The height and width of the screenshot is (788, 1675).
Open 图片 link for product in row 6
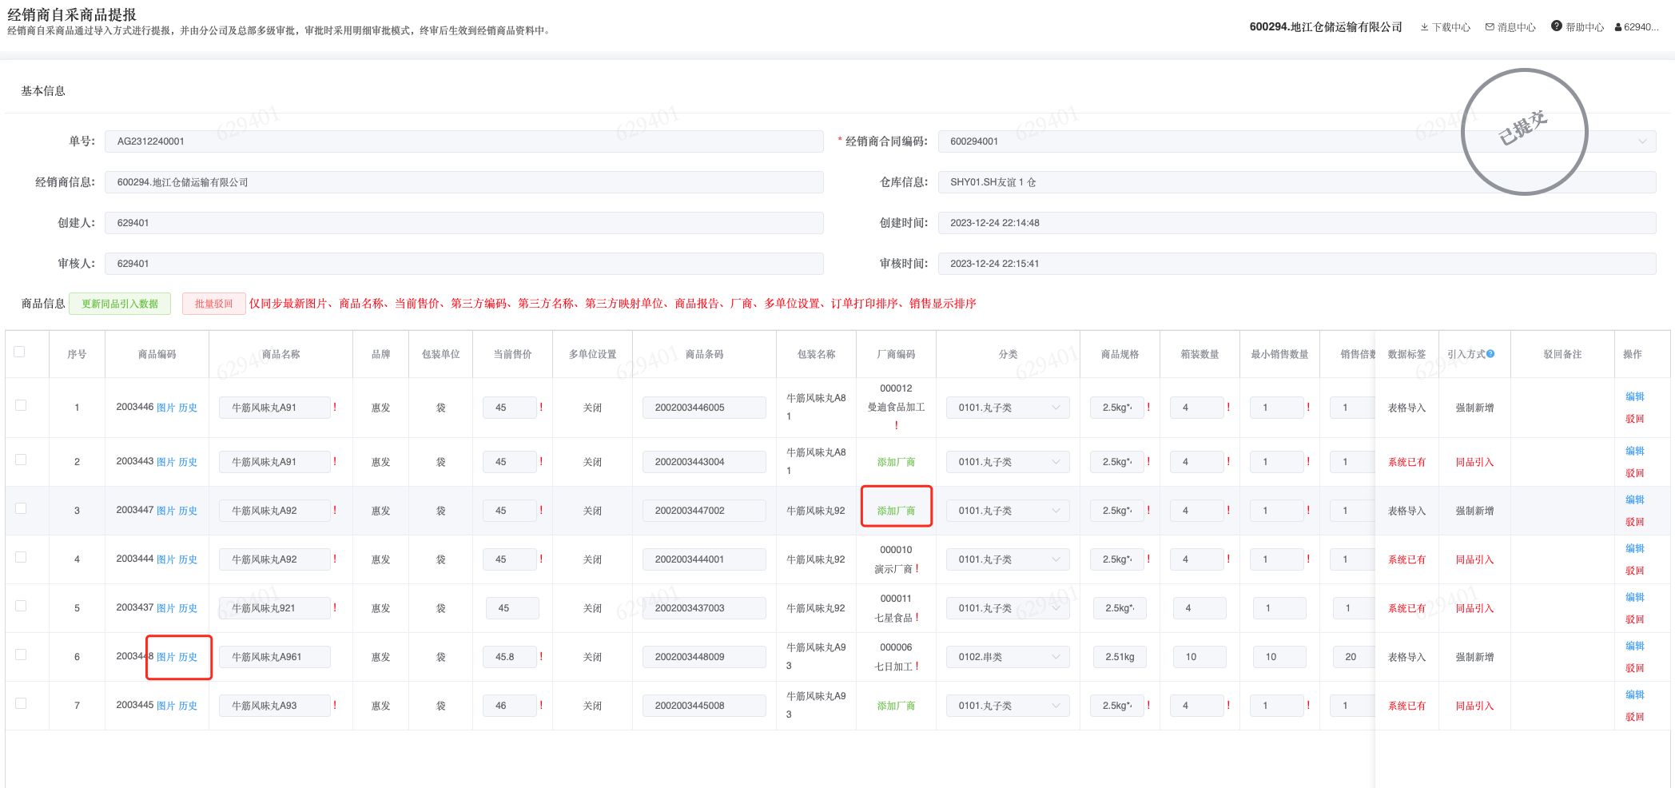point(165,657)
